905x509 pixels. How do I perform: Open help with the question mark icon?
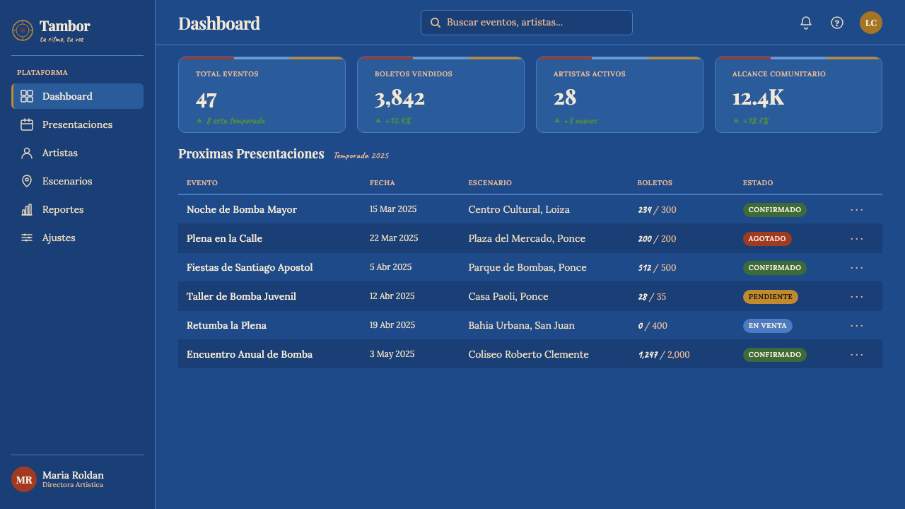coord(837,23)
